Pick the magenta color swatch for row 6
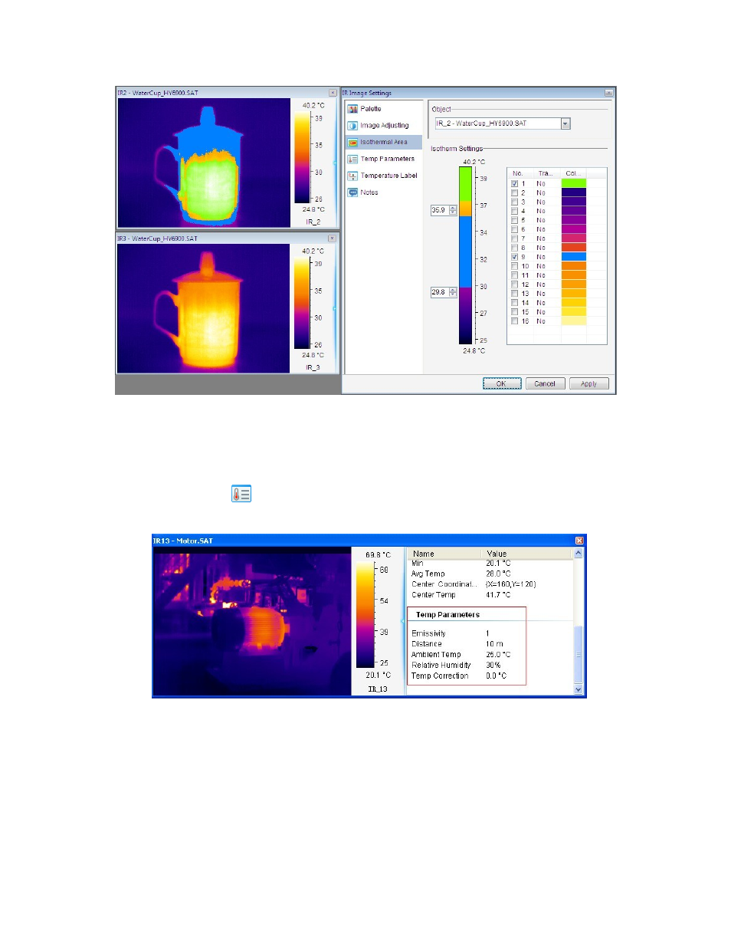The image size is (731, 947). tap(573, 229)
